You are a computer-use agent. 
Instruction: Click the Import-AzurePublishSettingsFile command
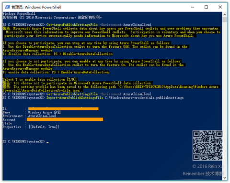(75, 97)
